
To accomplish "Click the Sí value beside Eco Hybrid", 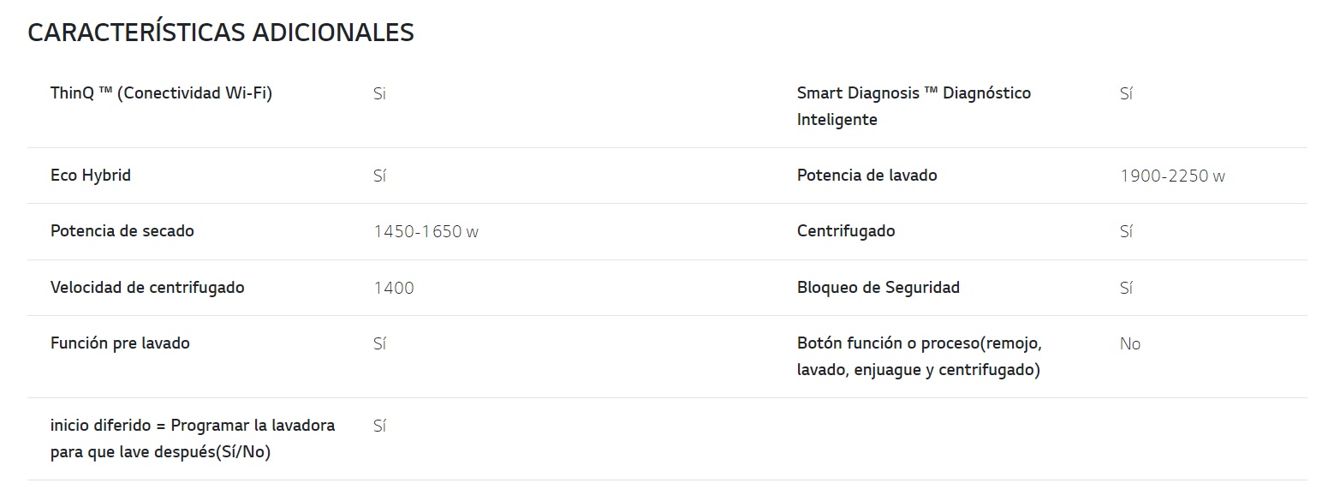I will pos(380,176).
